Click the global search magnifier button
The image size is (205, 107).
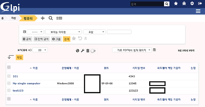click(x=167, y=4)
